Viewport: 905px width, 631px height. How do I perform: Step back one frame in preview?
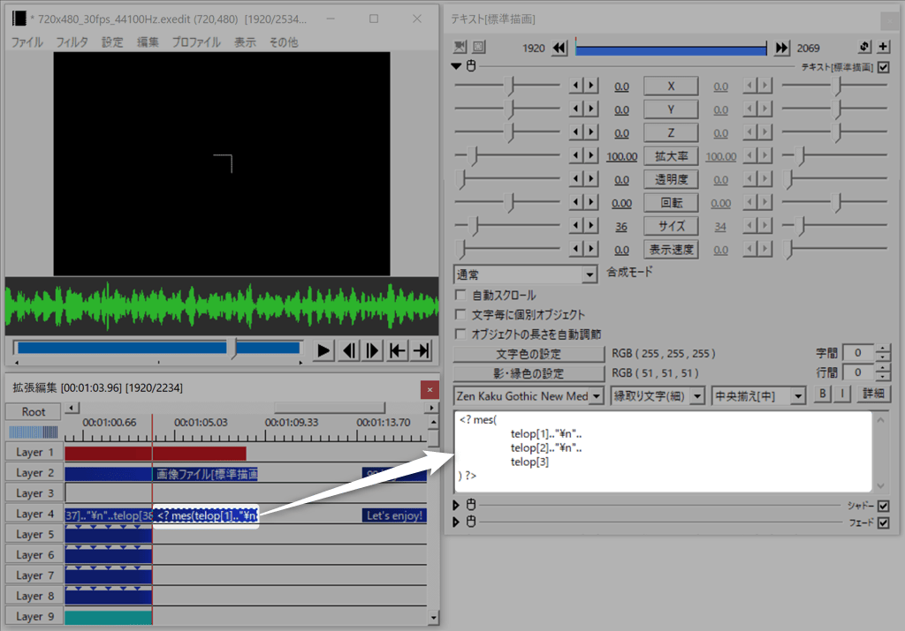tap(349, 350)
